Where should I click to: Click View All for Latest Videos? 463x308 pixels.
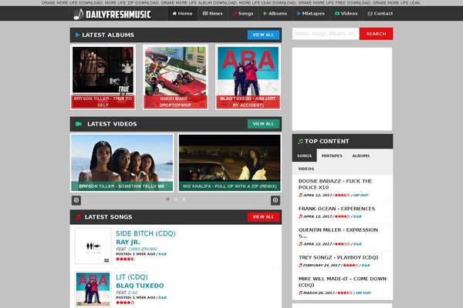pos(263,124)
